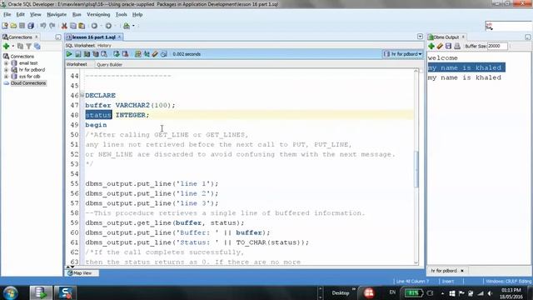
Task: Open the Tools menu
Action: click(122, 15)
